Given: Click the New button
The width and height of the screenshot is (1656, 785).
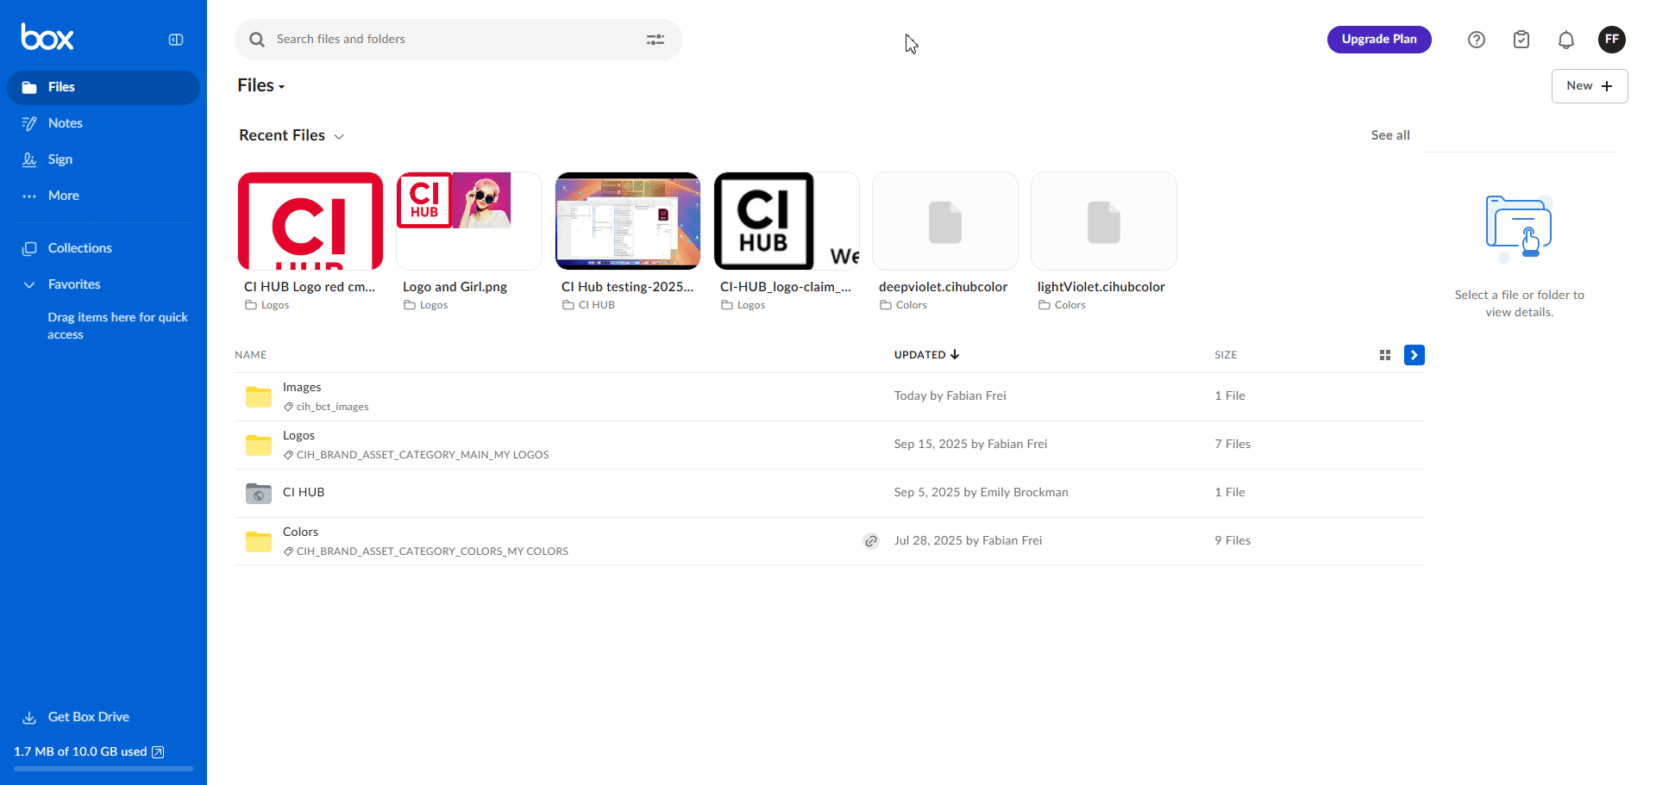Looking at the screenshot, I should (x=1589, y=86).
